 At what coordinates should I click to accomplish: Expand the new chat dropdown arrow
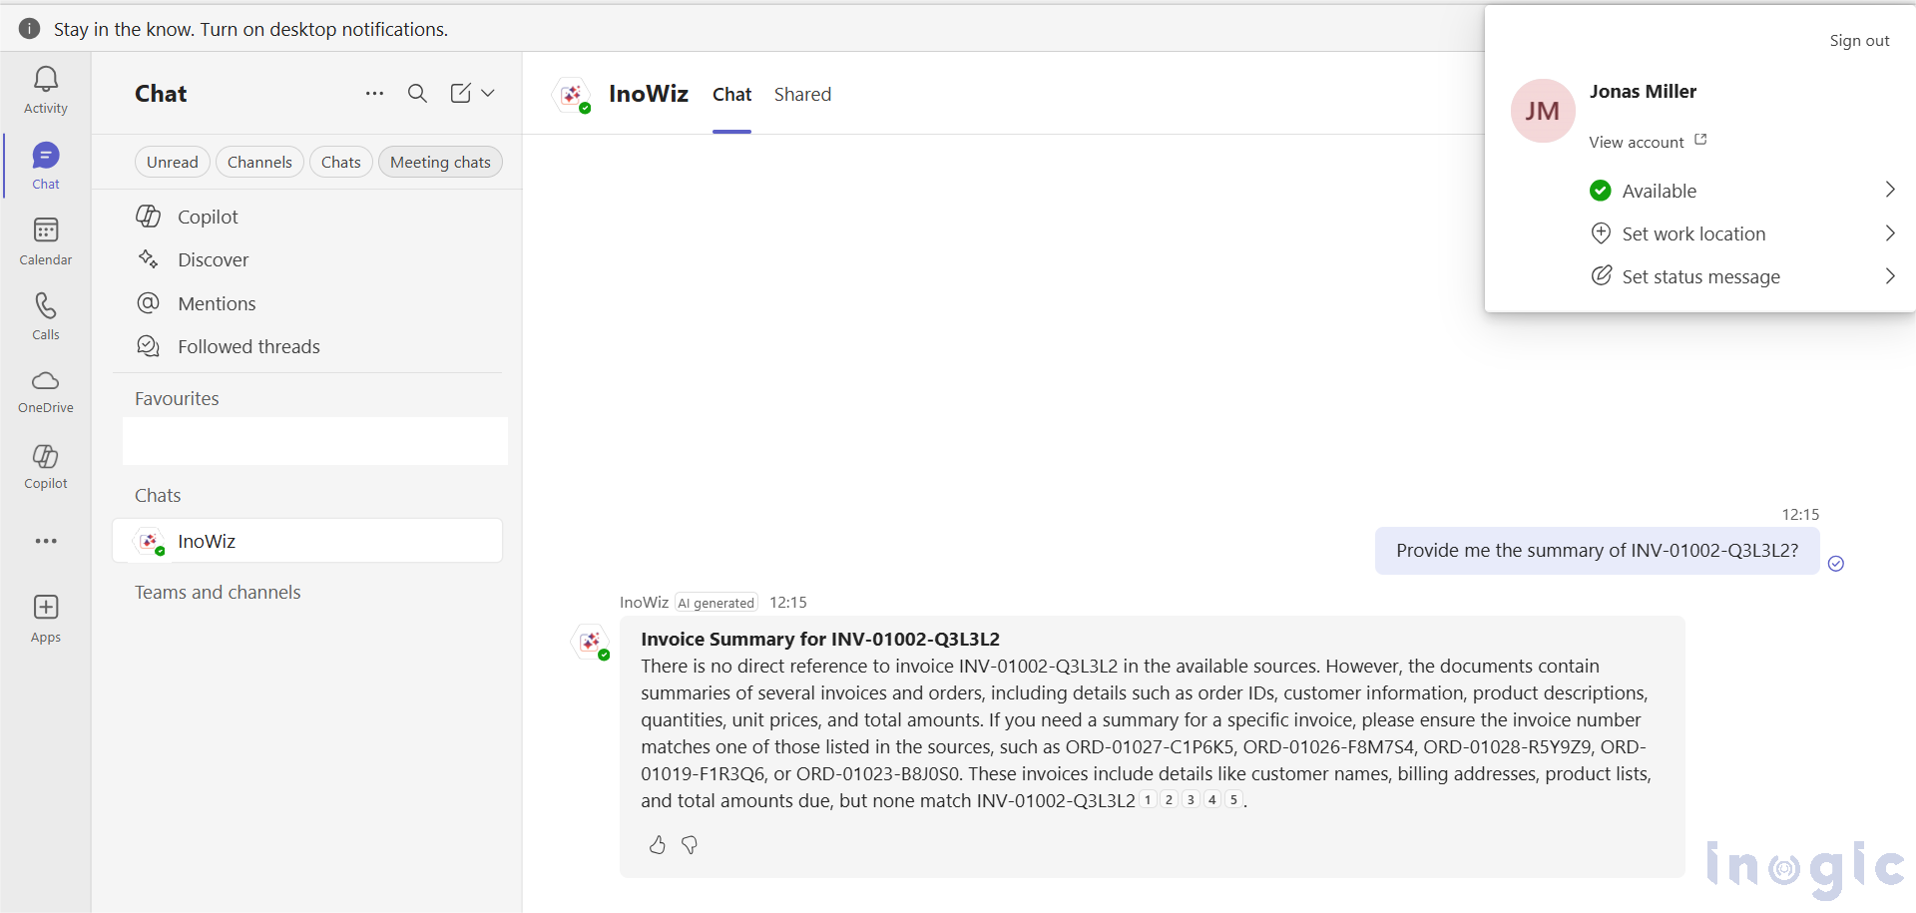(488, 94)
